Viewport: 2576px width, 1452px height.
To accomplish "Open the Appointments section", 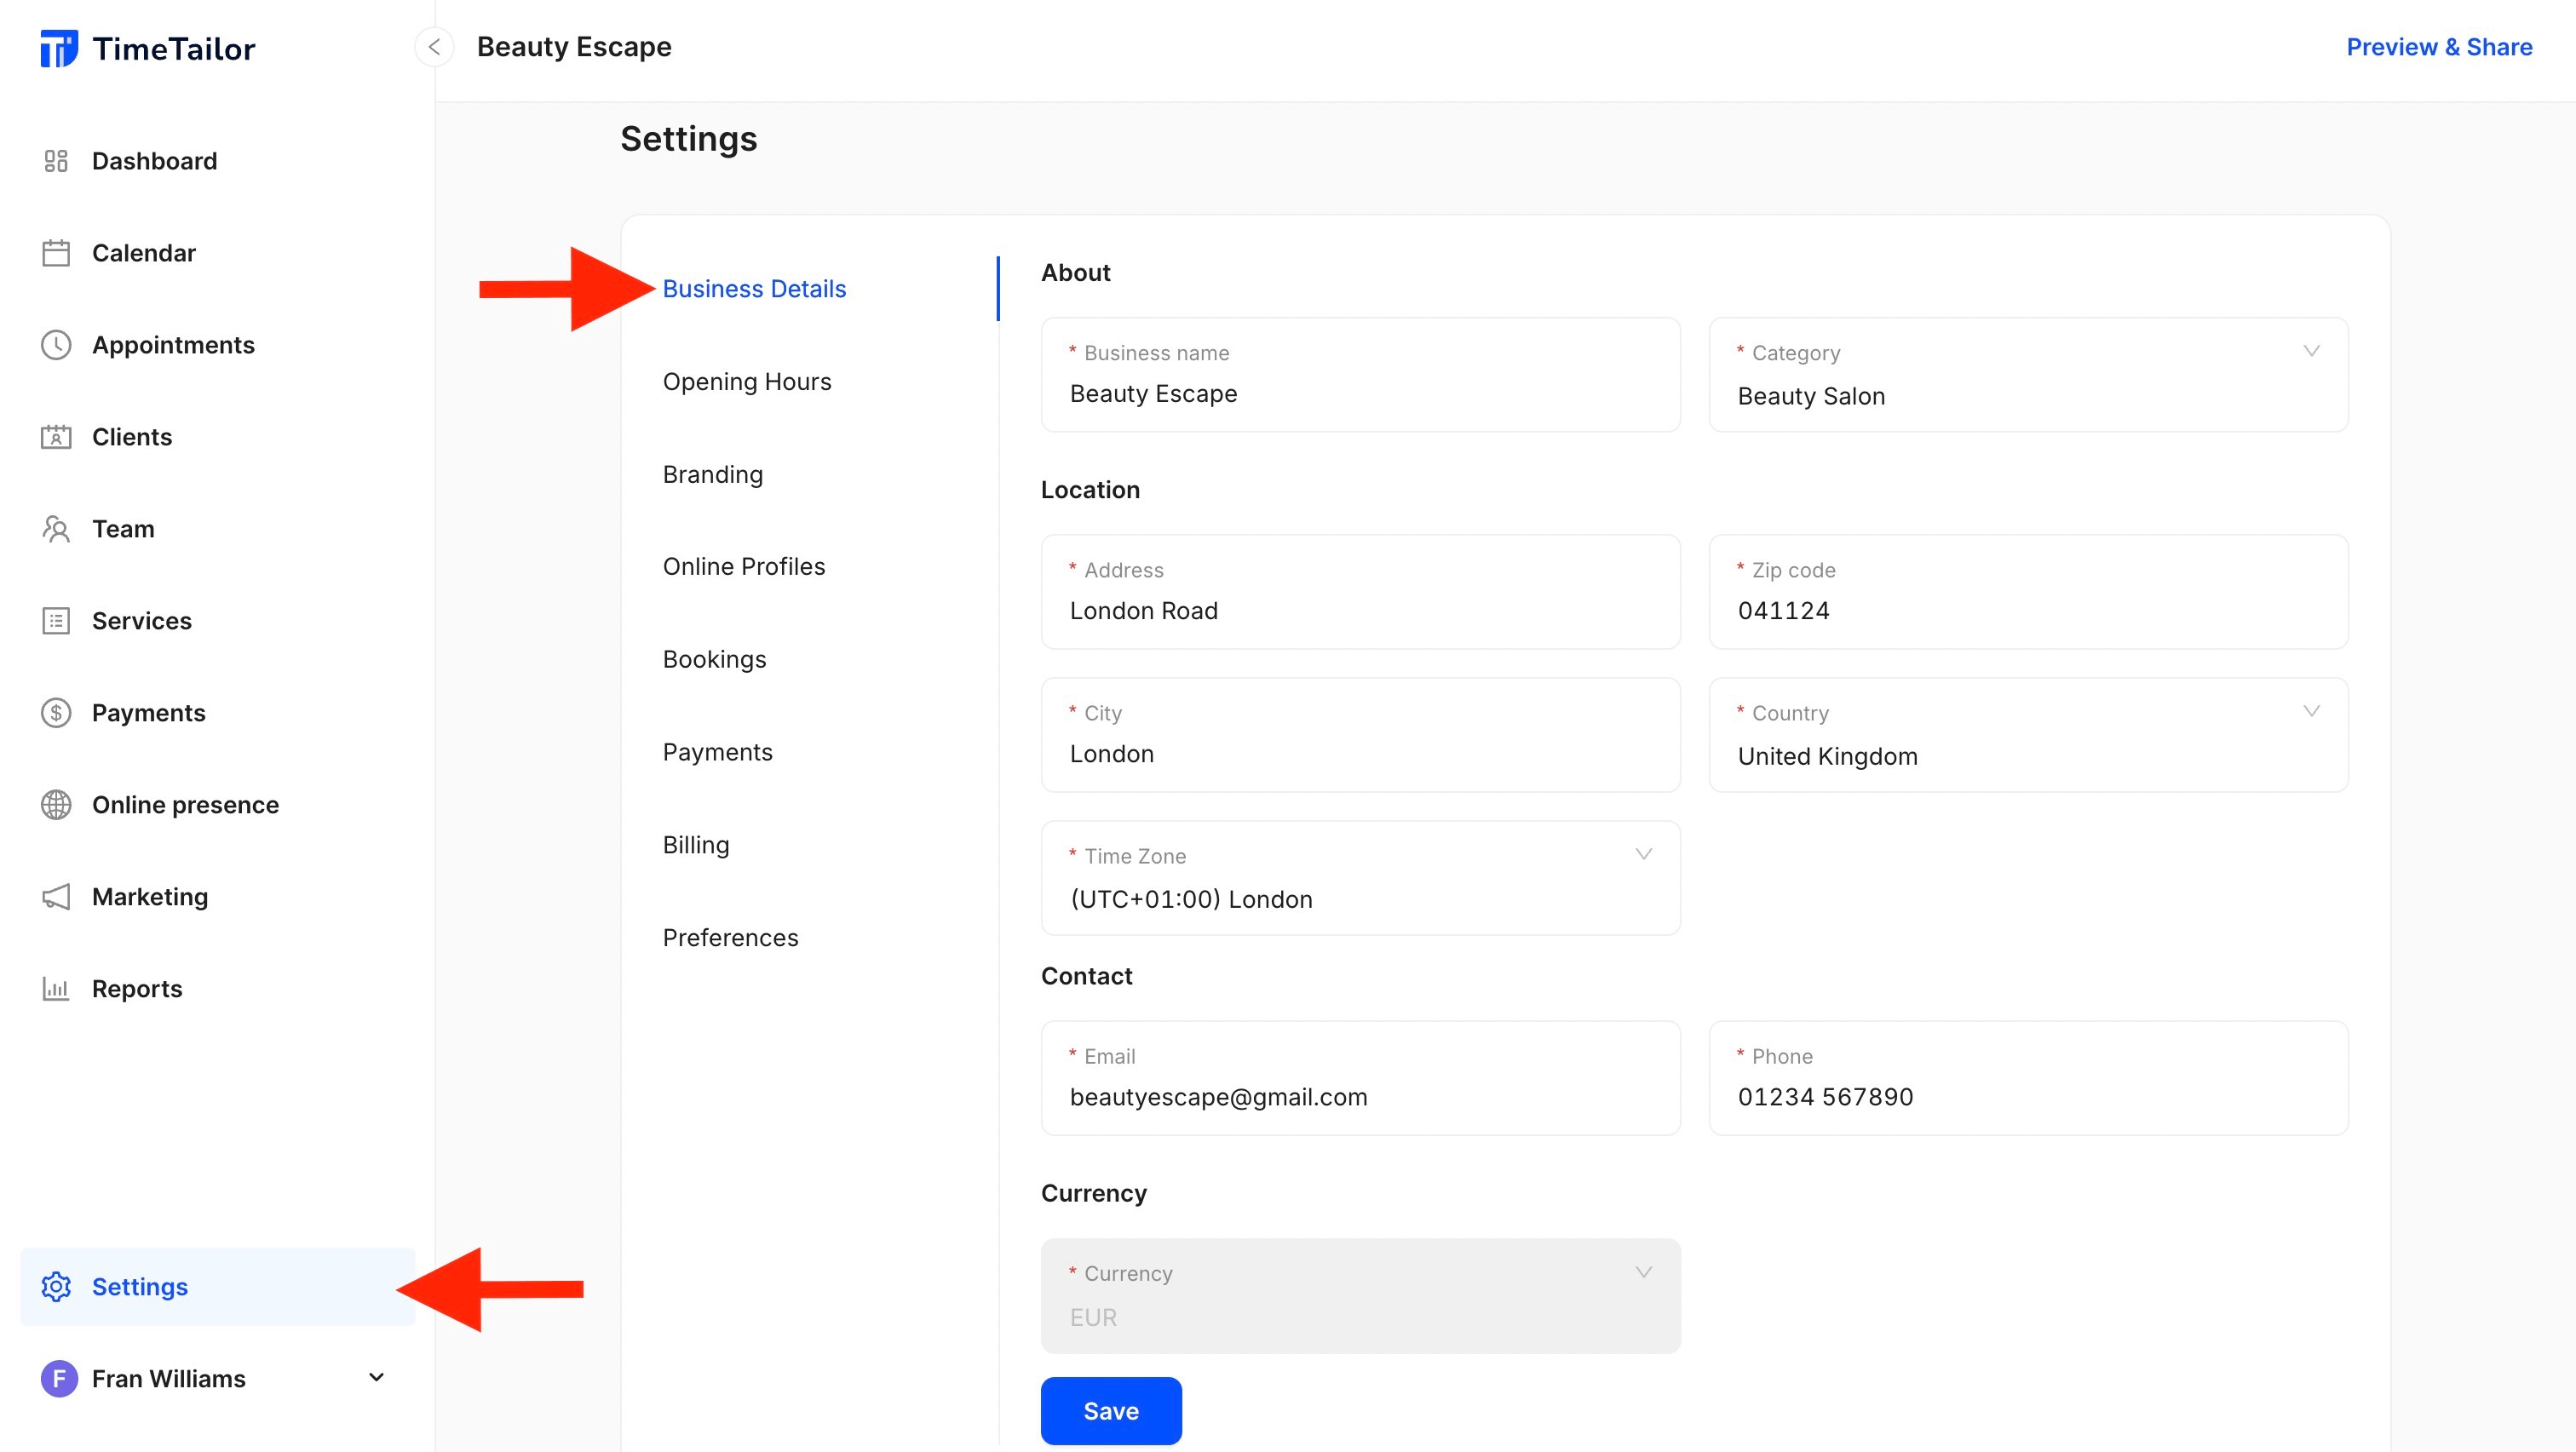I will (x=173, y=344).
